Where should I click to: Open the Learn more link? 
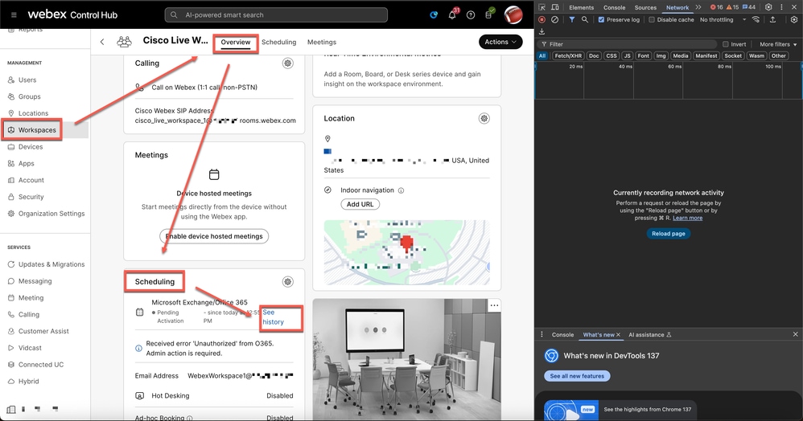pyautogui.click(x=687, y=218)
